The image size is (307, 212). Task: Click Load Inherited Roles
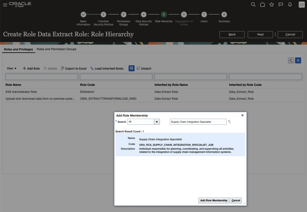(x=107, y=69)
